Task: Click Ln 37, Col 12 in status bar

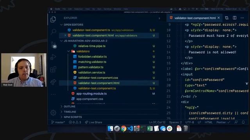Action: coord(157,122)
